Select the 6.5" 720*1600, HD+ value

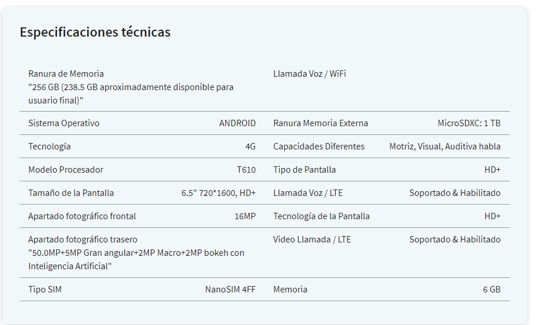(x=219, y=193)
